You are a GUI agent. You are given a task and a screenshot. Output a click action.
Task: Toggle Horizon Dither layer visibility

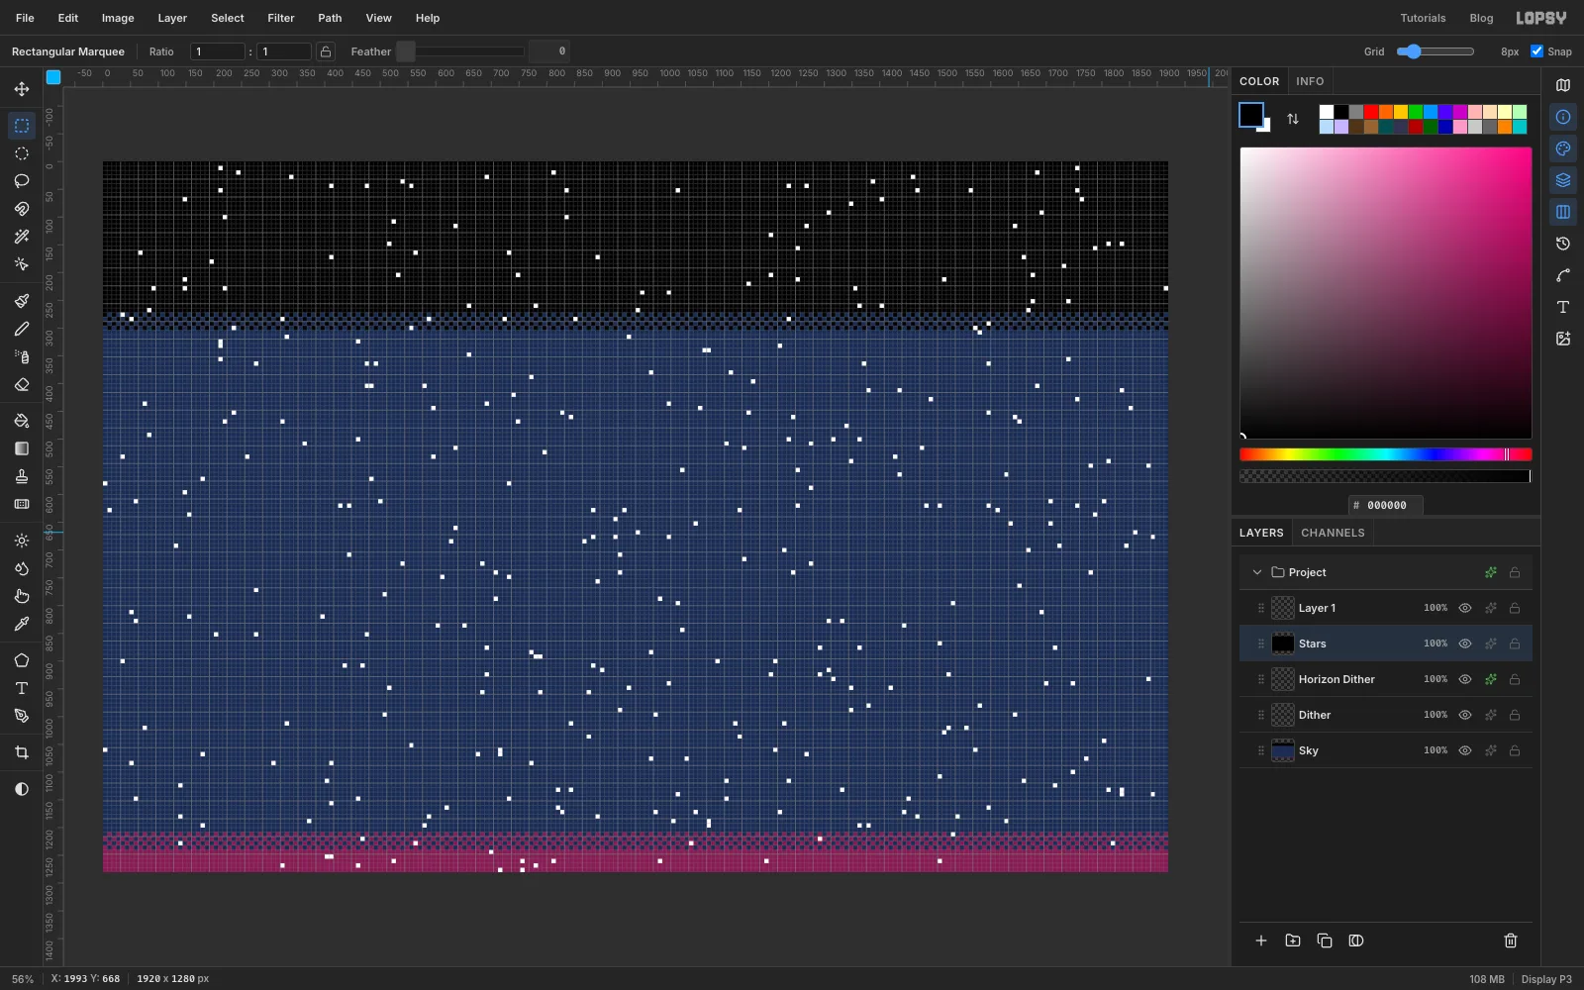click(1465, 679)
